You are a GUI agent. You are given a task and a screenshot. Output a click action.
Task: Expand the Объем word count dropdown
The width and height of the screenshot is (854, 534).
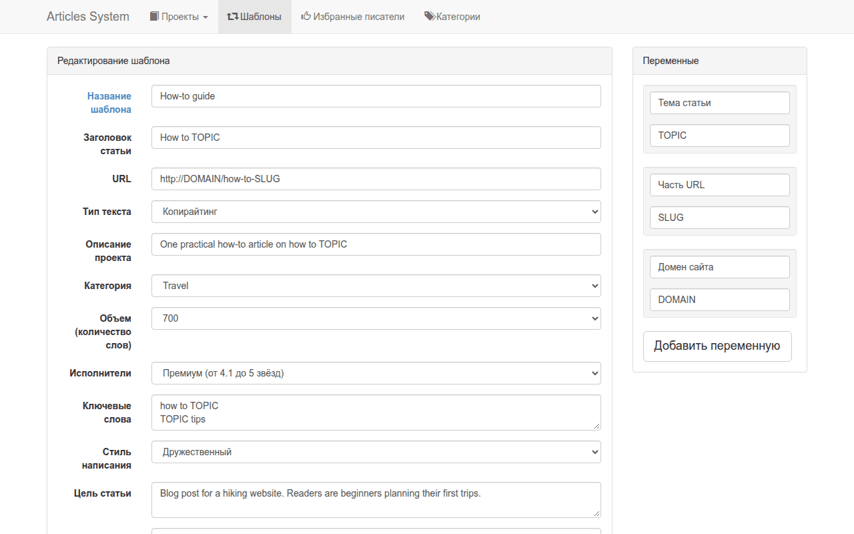pyautogui.click(x=376, y=318)
